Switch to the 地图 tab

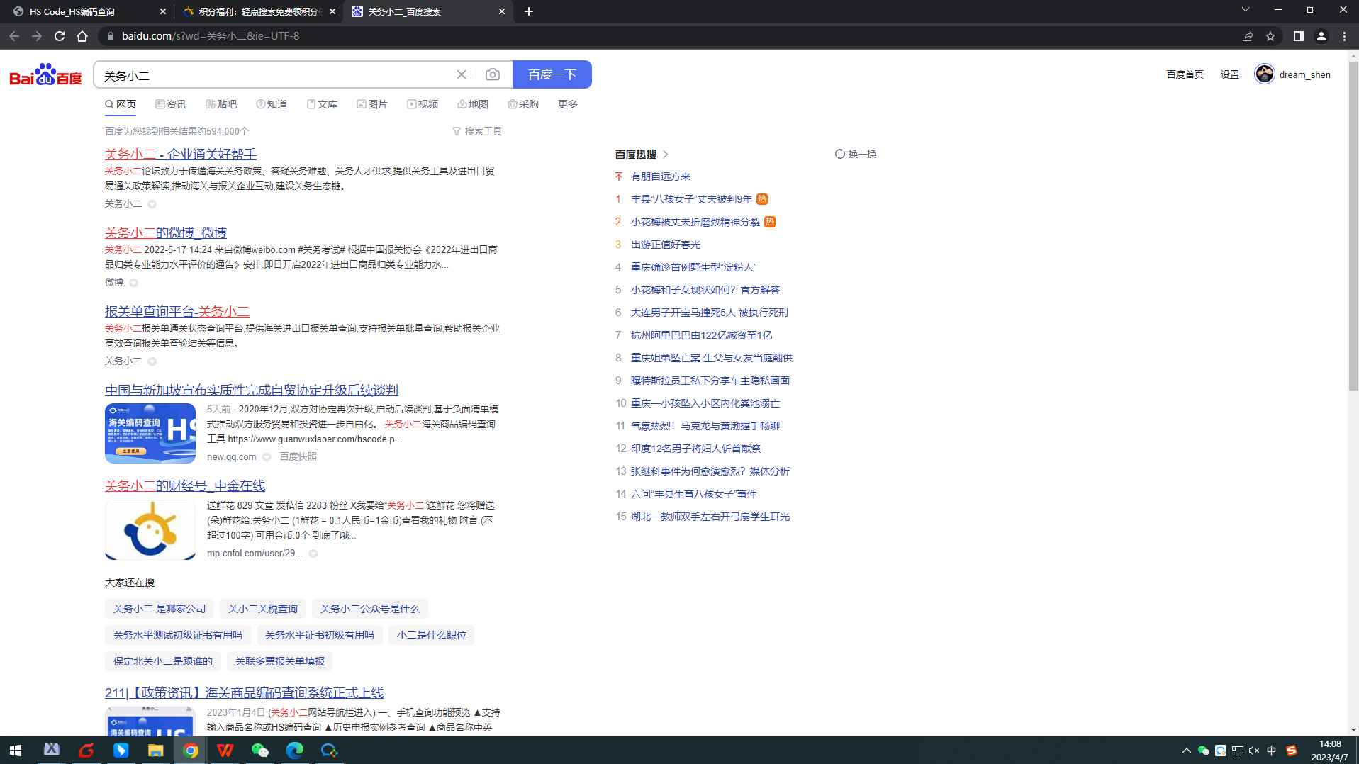pos(473,104)
